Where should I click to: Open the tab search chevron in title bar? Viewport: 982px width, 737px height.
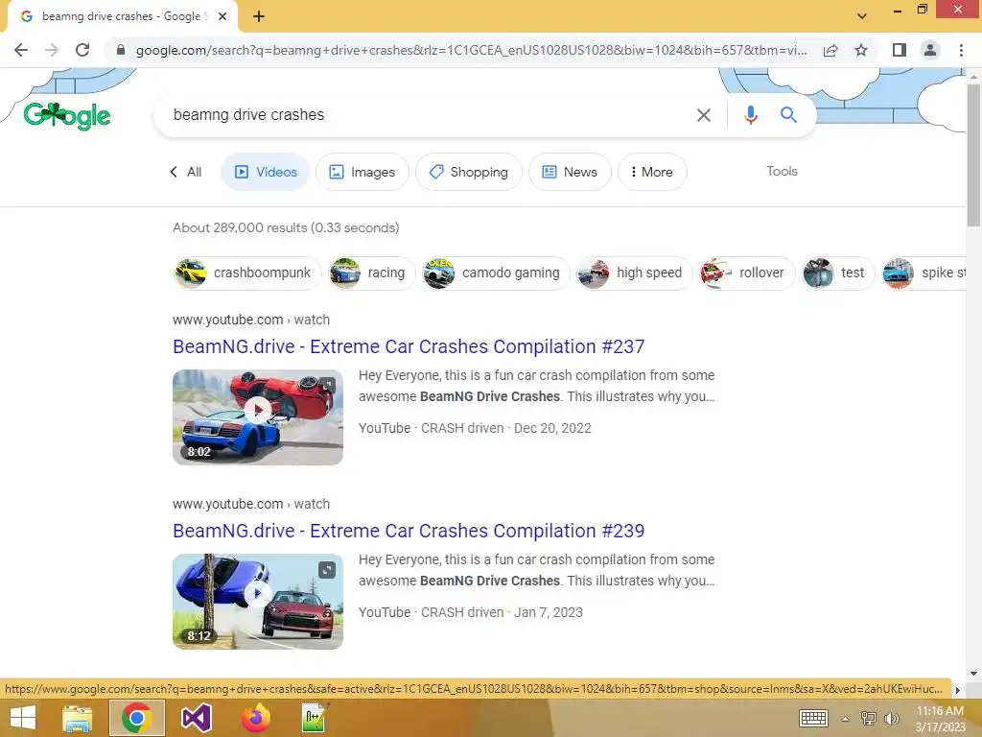862,16
